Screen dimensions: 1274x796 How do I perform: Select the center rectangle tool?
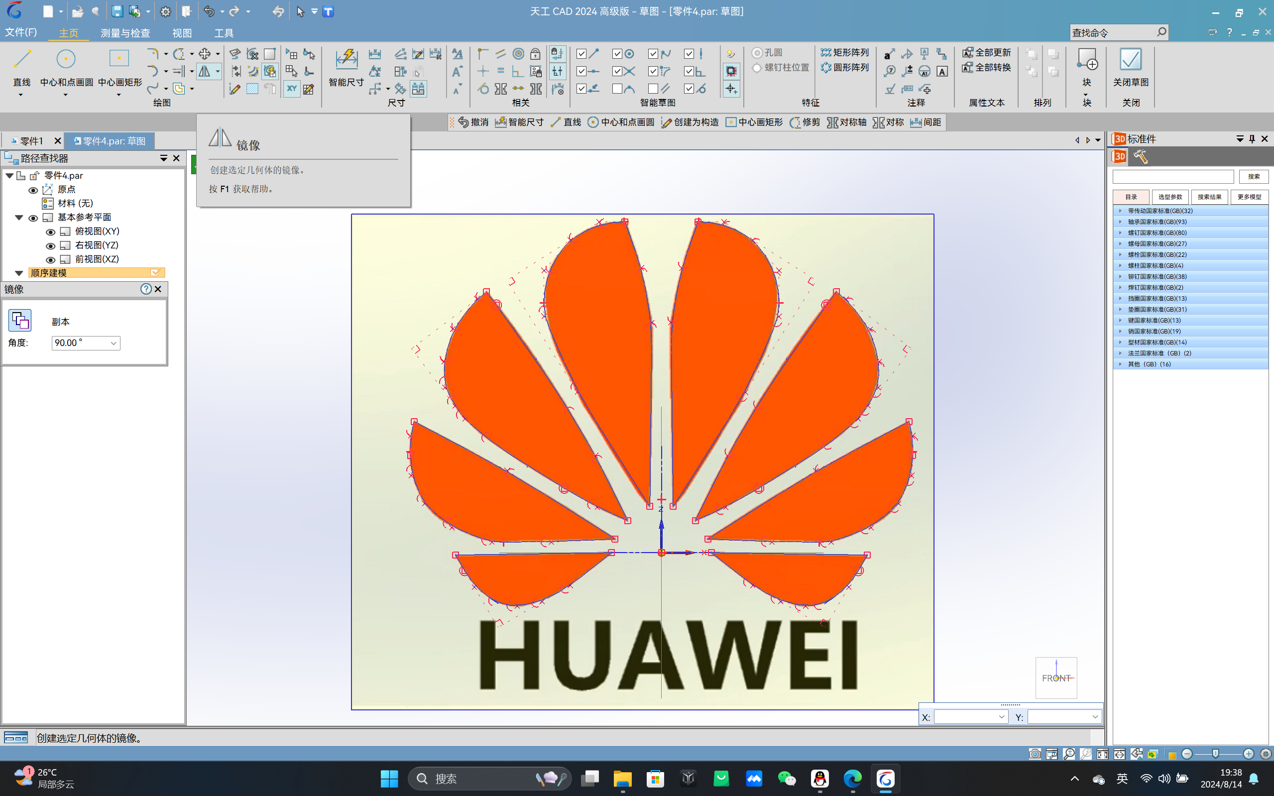(x=119, y=67)
